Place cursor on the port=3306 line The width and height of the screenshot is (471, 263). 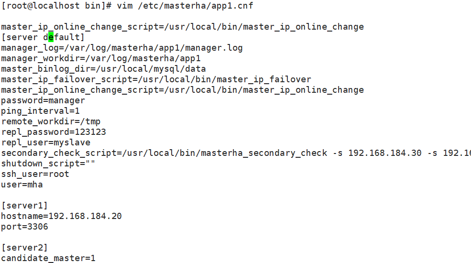[24, 227]
